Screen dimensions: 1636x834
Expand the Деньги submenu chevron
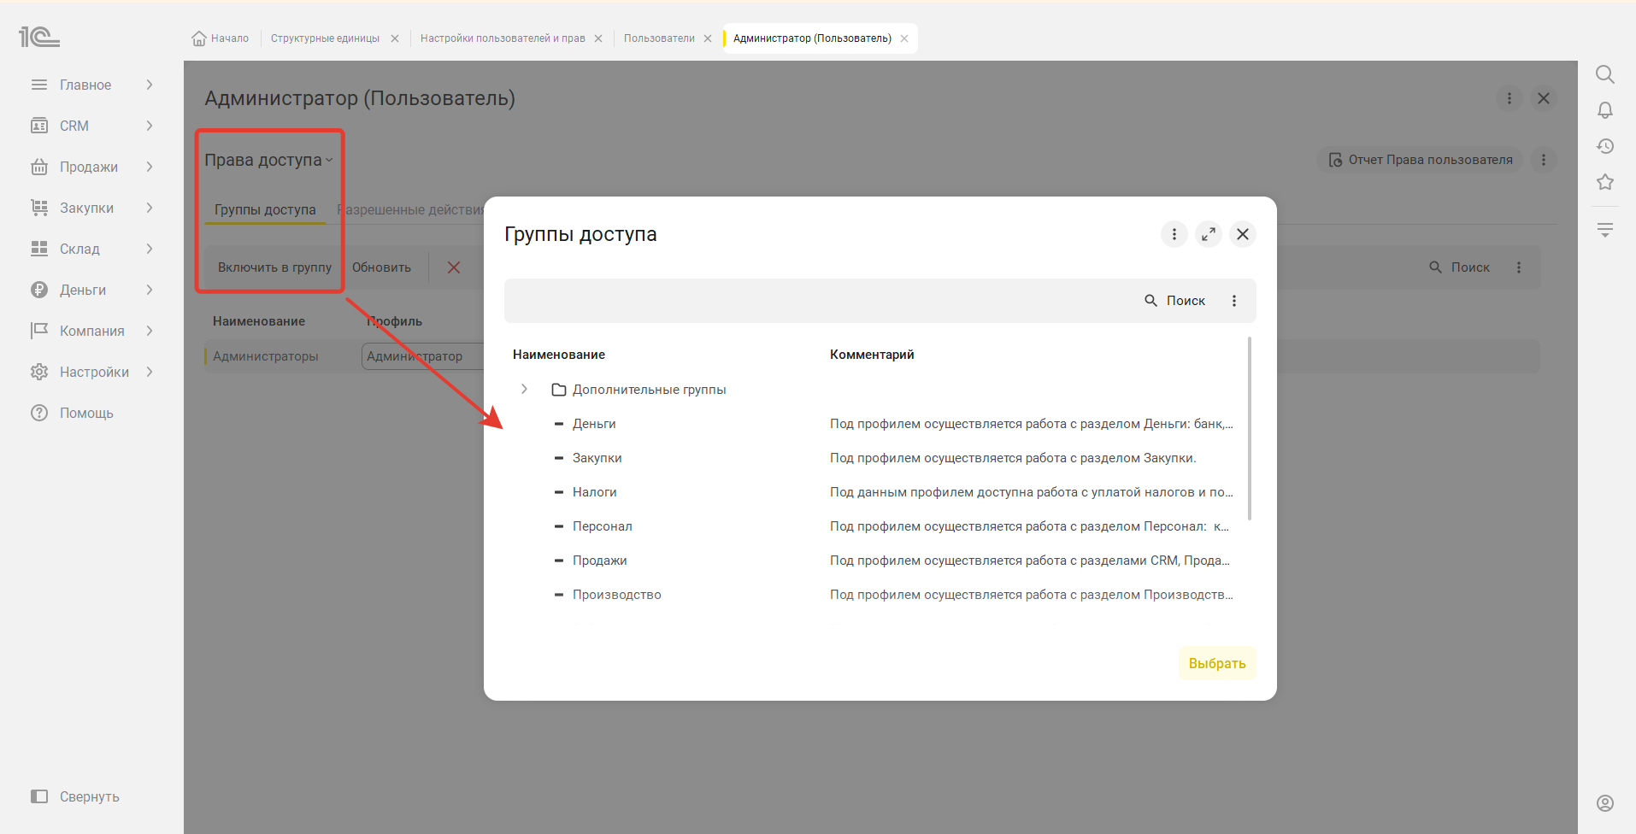(150, 290)
